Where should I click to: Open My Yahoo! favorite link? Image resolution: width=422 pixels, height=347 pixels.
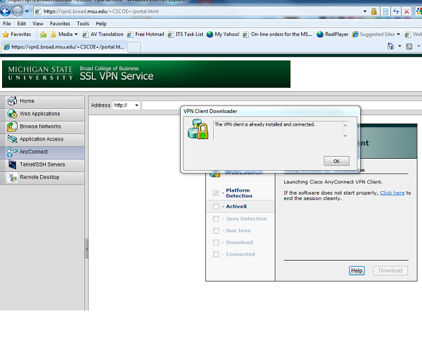click(223, 34)
